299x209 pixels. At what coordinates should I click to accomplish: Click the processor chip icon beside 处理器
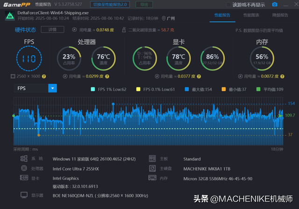24,168
